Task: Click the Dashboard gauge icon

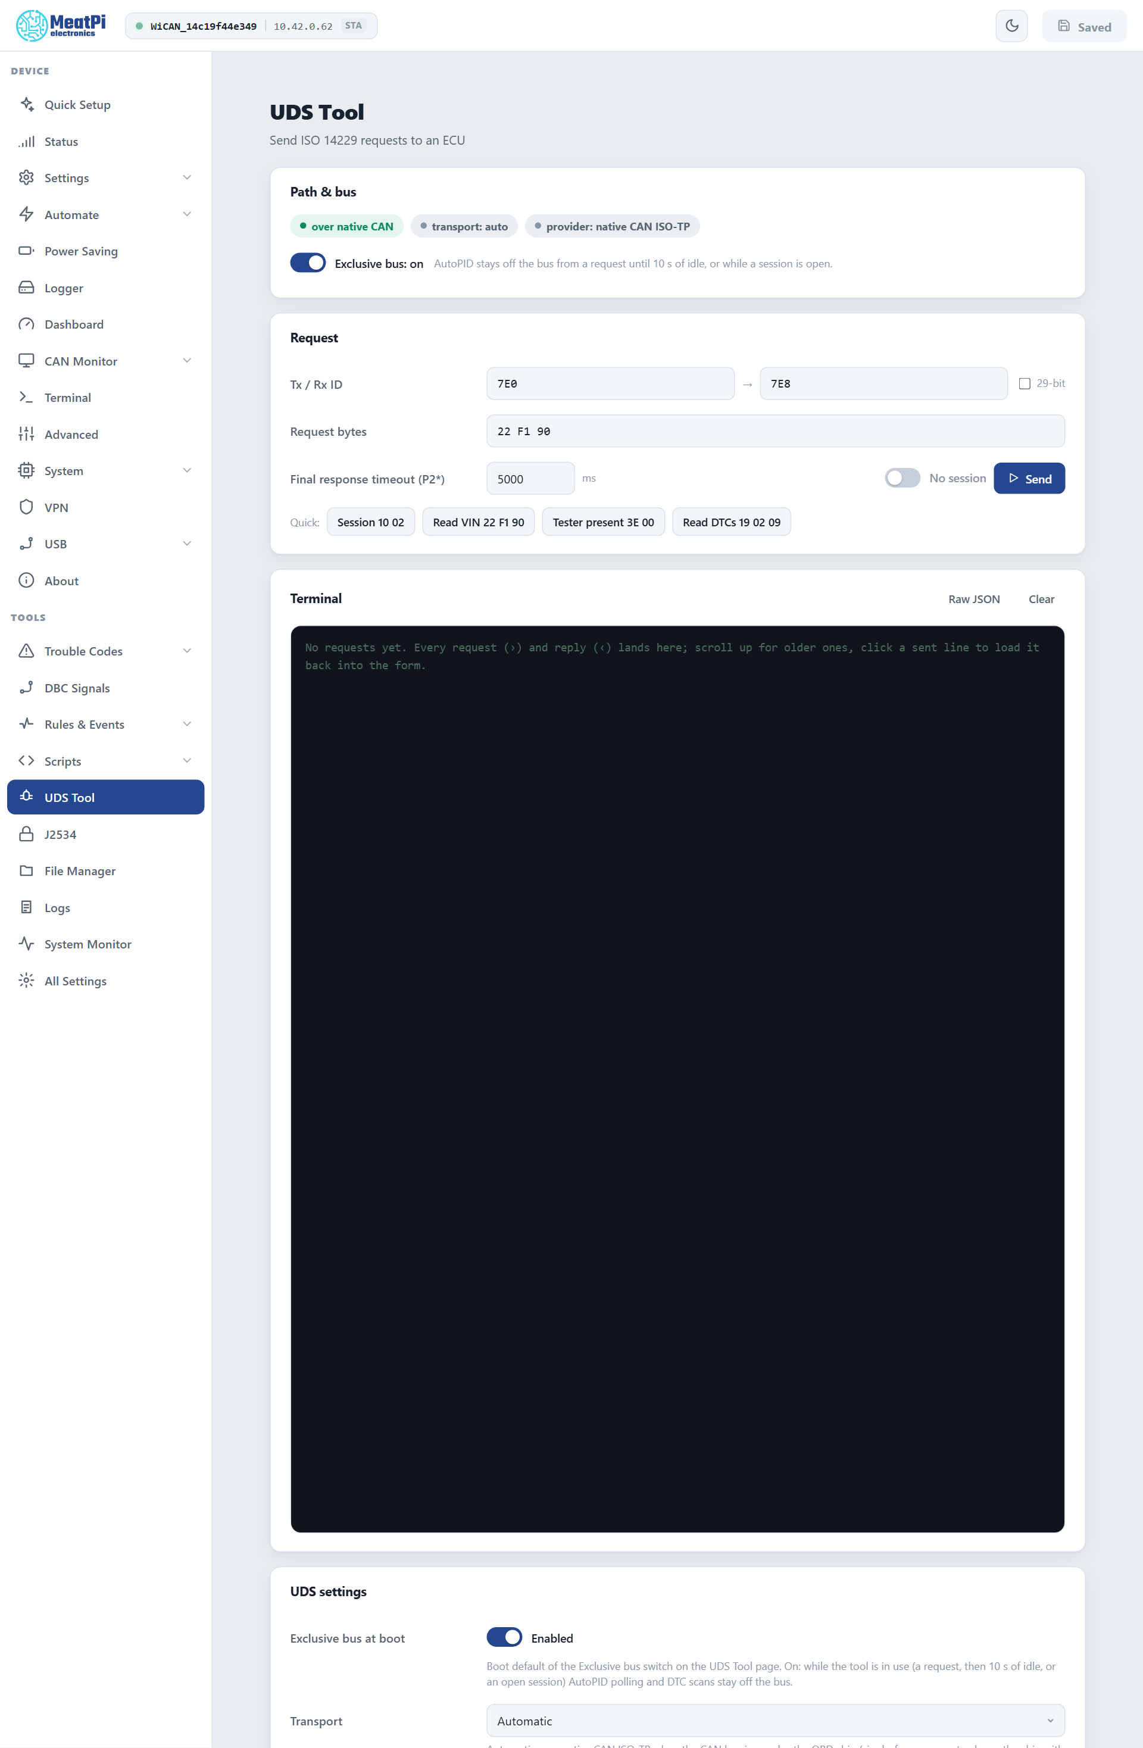Action: pyautogui.click(x=26, y=324)
